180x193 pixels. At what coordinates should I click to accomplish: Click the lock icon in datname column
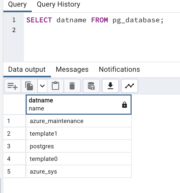(x=125, y=105)
